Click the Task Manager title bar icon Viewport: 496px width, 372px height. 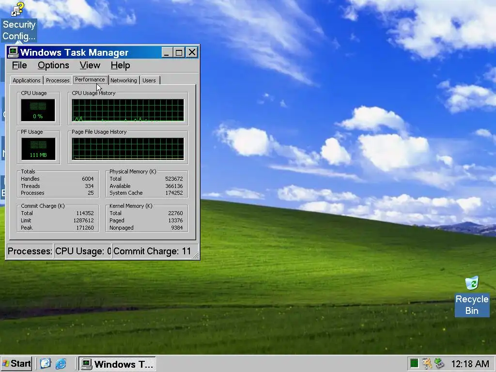point(13,52)
